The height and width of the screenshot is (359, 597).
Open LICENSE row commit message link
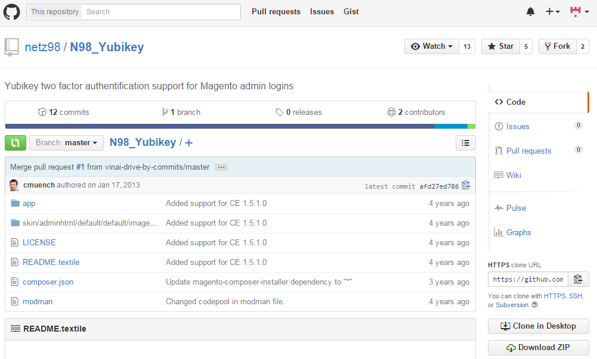216,243
